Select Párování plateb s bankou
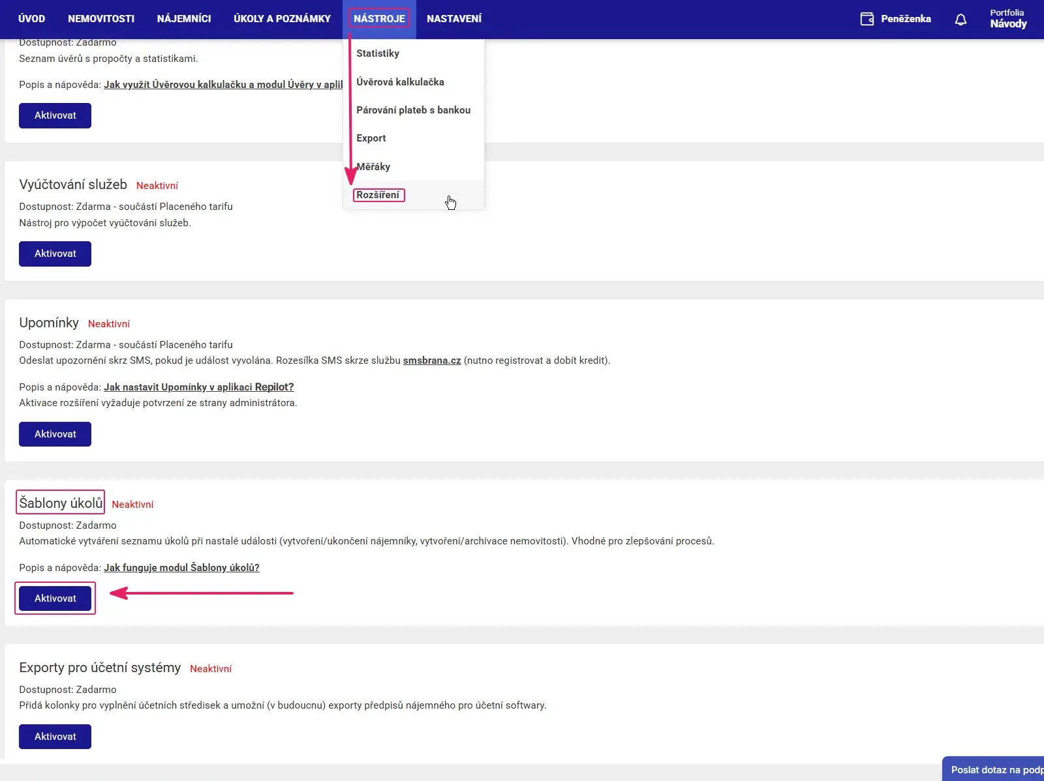The image size is (1044, 781). coord(414,110)
